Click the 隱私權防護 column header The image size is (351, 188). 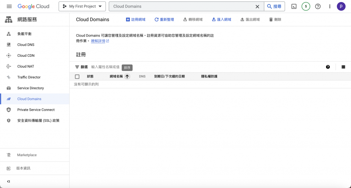(209, 76)
